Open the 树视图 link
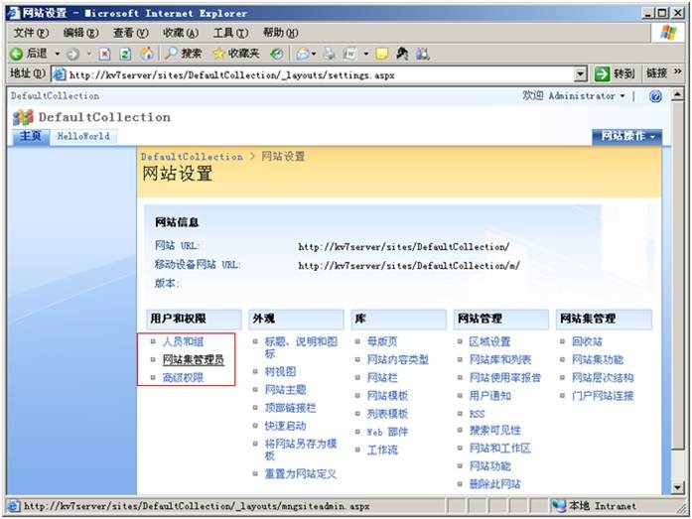 point(280,372)
